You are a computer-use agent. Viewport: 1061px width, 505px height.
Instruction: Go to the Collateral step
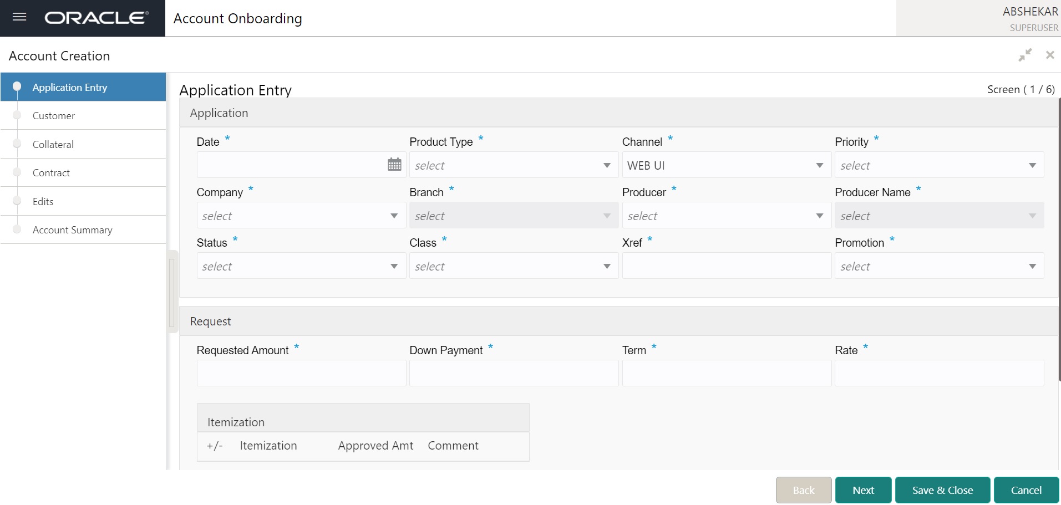pos(83,144)
